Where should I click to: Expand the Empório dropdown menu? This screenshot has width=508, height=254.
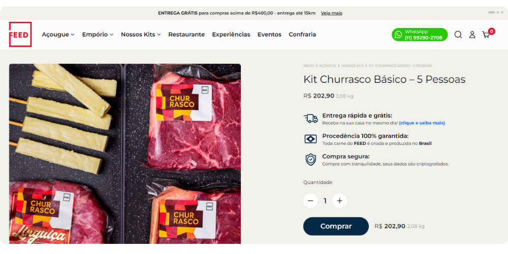pos(98,35)
